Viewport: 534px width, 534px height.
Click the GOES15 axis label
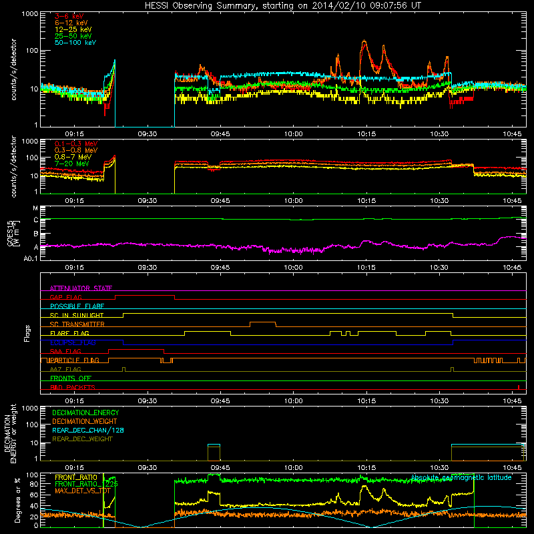pyautogui.click(x=13, y=233)
